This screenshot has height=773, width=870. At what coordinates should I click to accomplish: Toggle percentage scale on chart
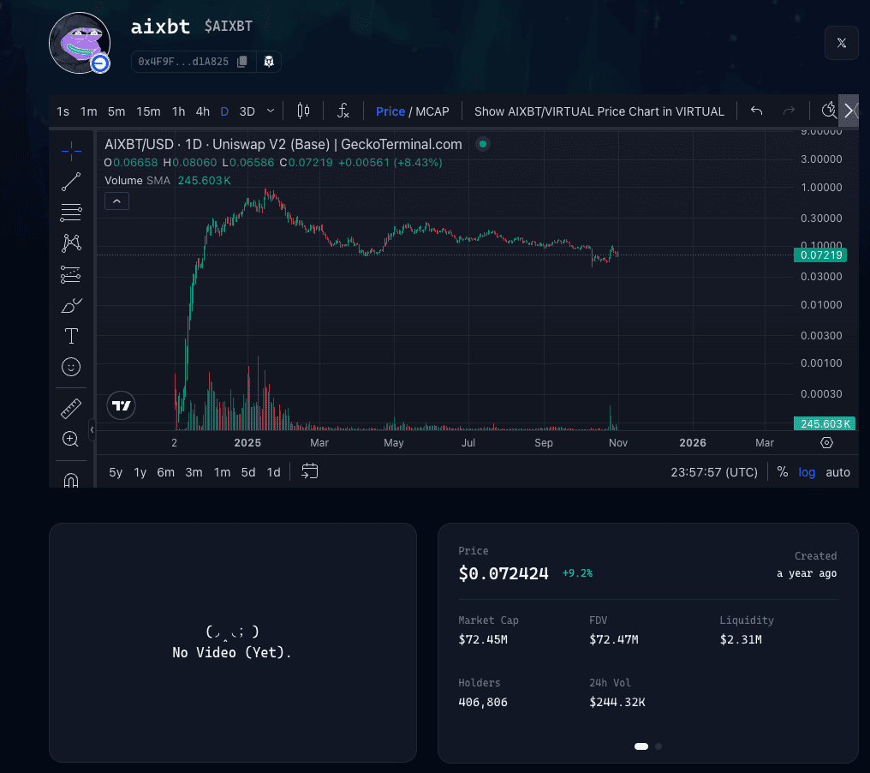point(783,472)
